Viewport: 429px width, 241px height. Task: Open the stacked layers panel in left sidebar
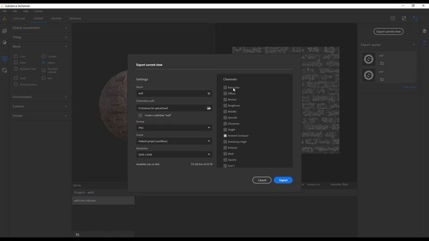click(x=5, y=31)
